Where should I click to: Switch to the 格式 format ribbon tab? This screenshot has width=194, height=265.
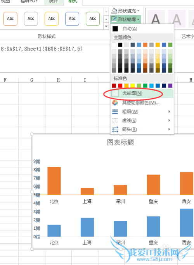tap(73, 2)
